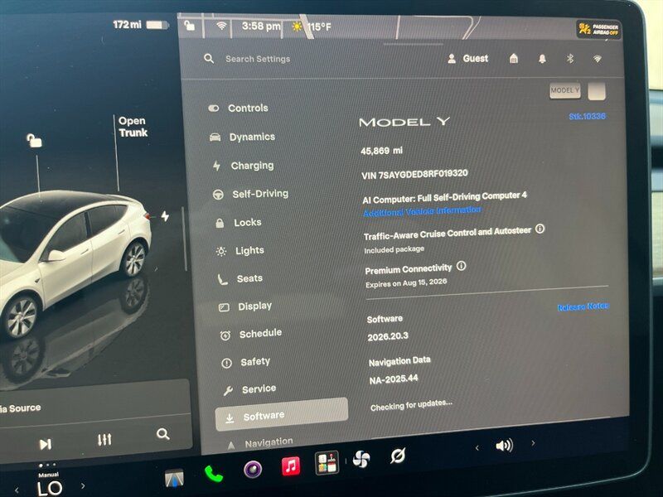
Task: Open the Locks settings menu
Action: [x=239, y=222]
